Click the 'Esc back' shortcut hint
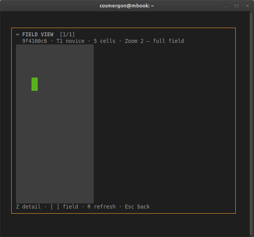 coord(137,207)
